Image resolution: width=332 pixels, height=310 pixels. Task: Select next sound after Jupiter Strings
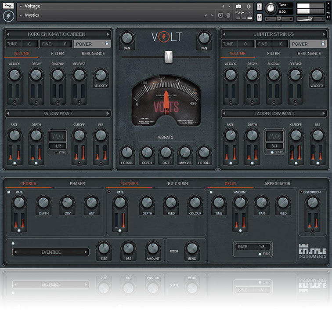tap(324, 34)
